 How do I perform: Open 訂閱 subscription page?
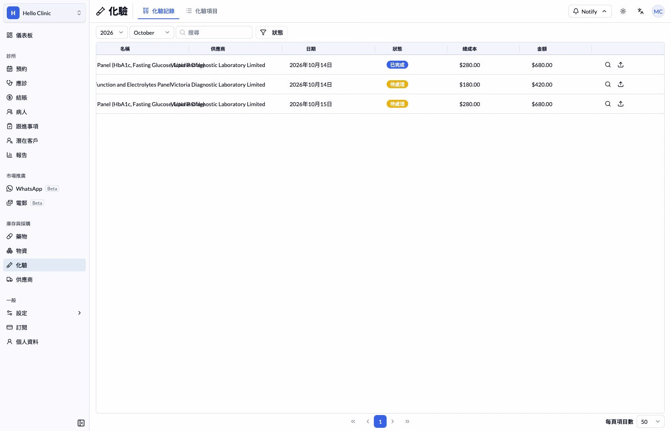[44, 327]
